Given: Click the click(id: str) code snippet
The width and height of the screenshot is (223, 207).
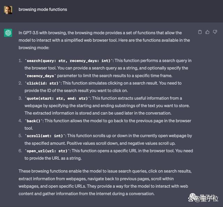Looking at the screenshot, I should (x=43, y=83).
